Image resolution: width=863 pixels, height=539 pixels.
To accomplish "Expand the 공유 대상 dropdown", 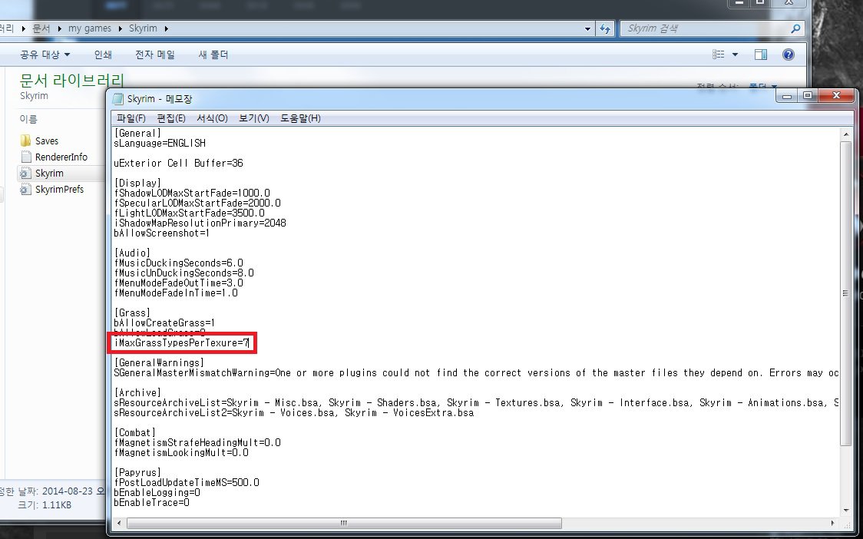I will tap(45, 55).
